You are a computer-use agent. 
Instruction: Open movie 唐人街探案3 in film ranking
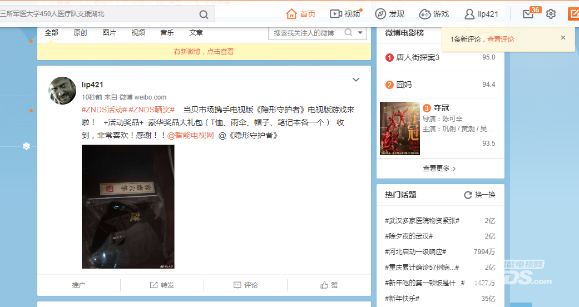coord(418,57)
